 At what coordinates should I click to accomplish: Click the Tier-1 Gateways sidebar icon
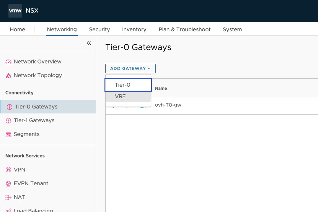(x=8, y=121)
